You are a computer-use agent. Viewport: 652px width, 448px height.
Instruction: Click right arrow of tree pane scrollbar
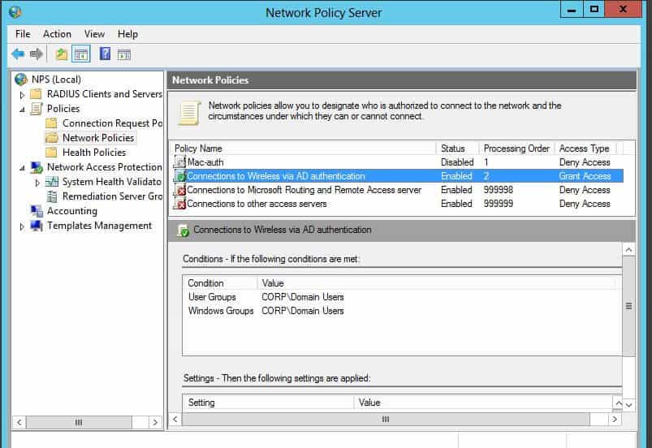pyautogui.click(x=155, y=422)
